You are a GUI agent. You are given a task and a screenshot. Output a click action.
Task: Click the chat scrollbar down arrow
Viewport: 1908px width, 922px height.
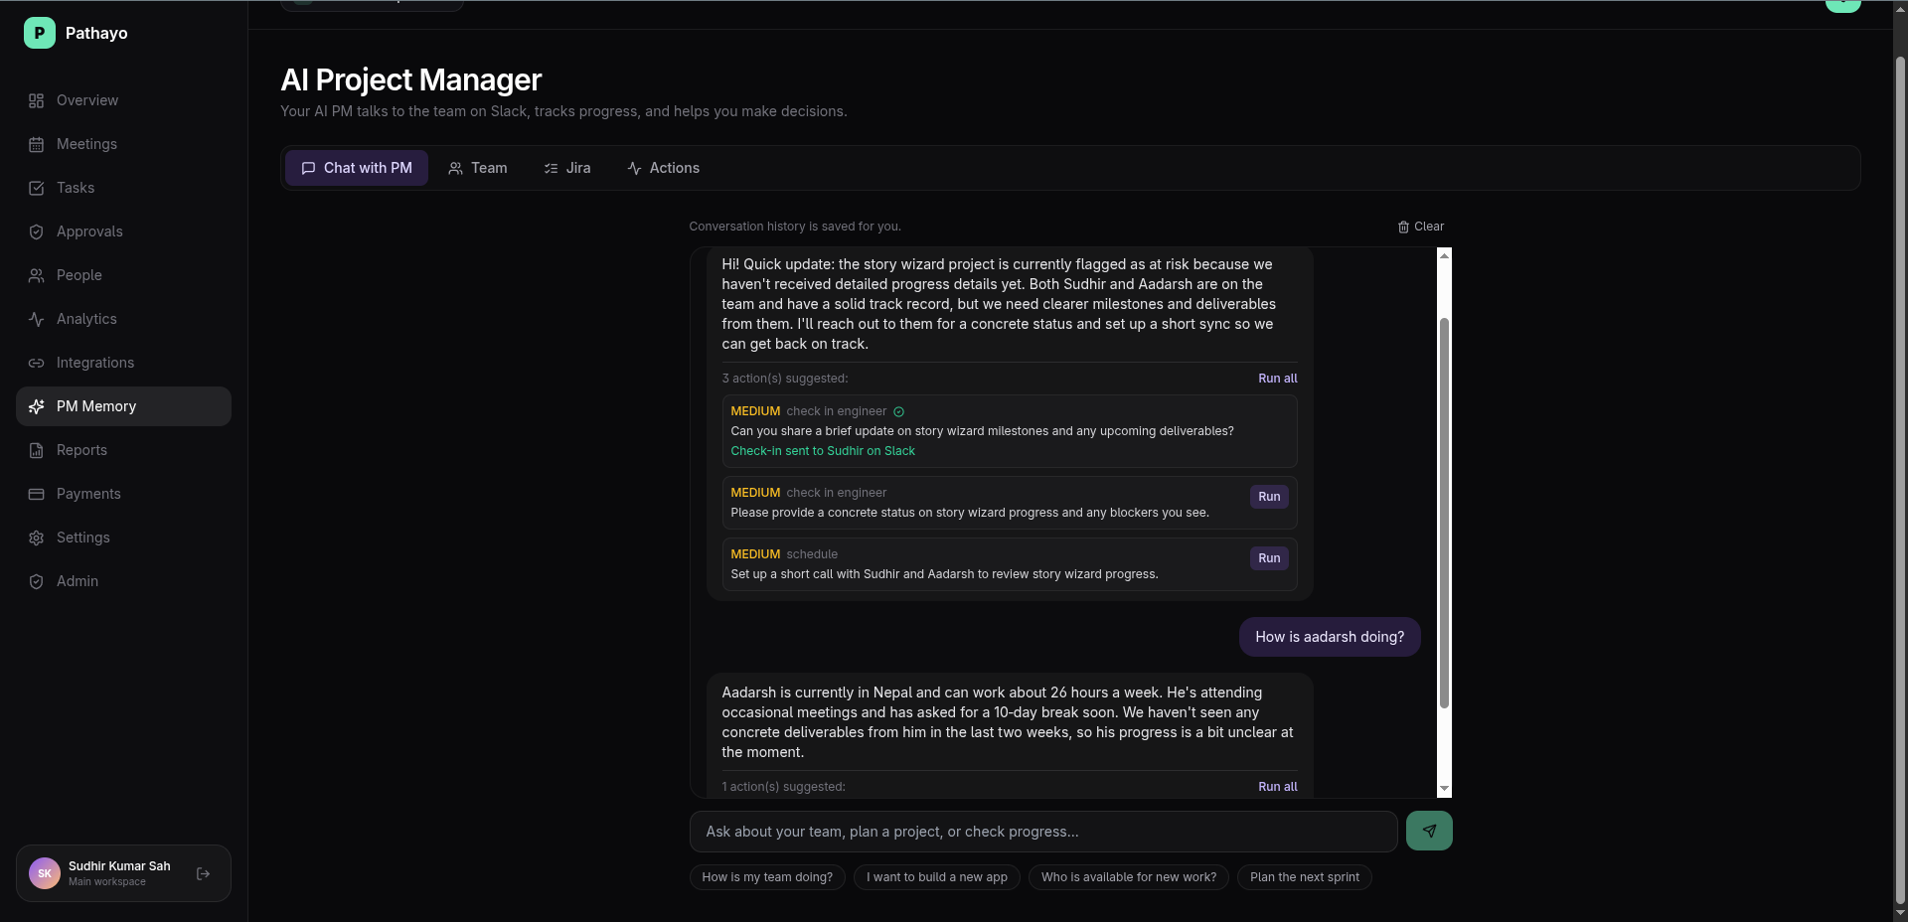tap(1445, 789)
